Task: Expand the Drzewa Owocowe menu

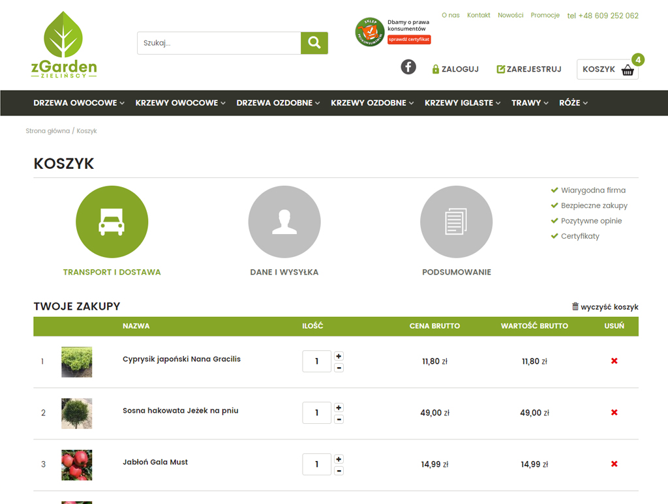Action: click(79, 103)
